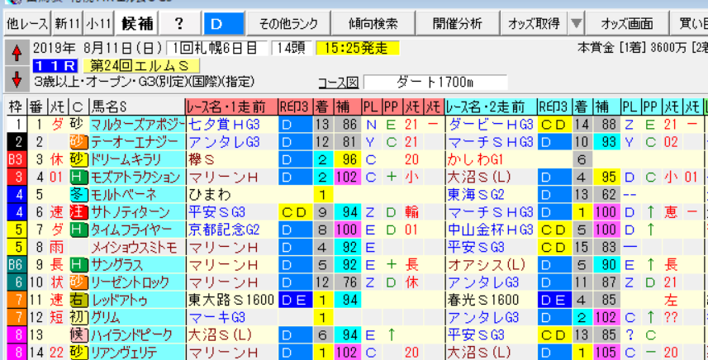
Task: Click the オッズ取得 button
Action: (x=534, y=23)
